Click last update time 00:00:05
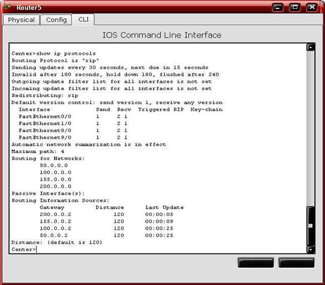The height and width of the screenshot is (285, 325). pos(159,214)
